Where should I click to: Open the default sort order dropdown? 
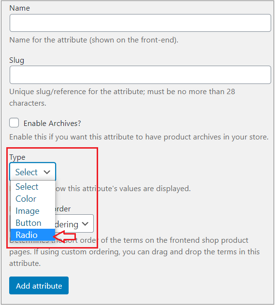click(74, 223)
